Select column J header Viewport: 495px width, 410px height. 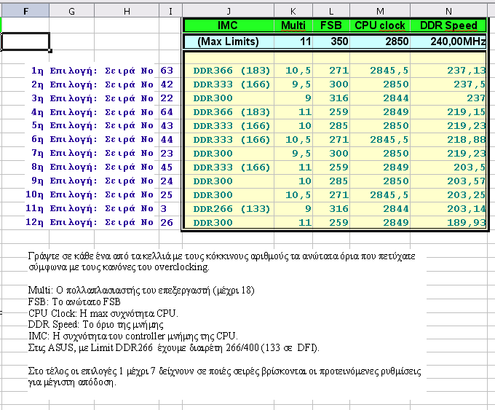click(x=229, y=12)
